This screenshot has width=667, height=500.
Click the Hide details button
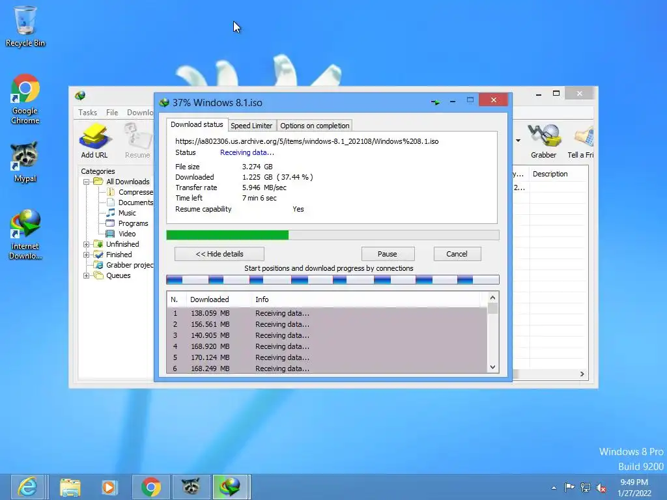click(220, 254)
